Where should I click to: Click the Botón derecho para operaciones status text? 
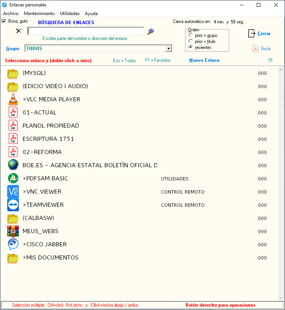(x=220, y=305)
